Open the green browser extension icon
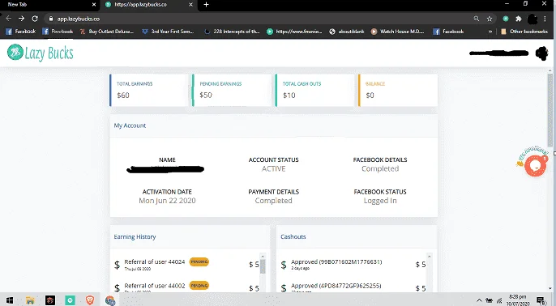The width and height of the screenshot is (556, 306). (x=506, y=19)
